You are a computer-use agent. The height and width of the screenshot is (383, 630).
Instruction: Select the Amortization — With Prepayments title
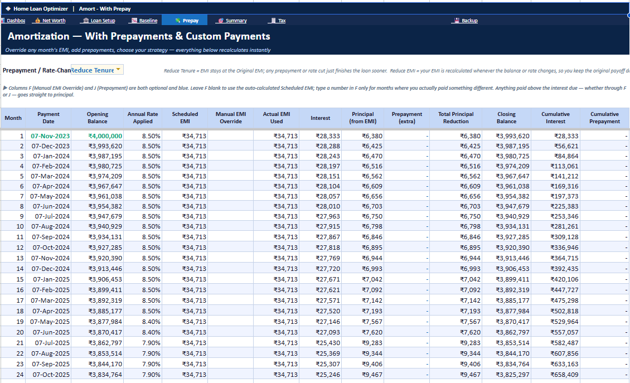[x=139, y=36]
